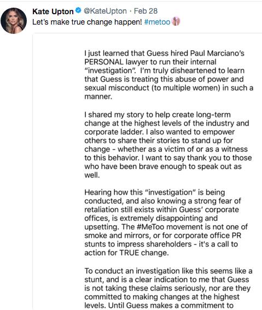Open Kate Upton's profile picture
The image size is (262, 310).
(x=14, y=21)
